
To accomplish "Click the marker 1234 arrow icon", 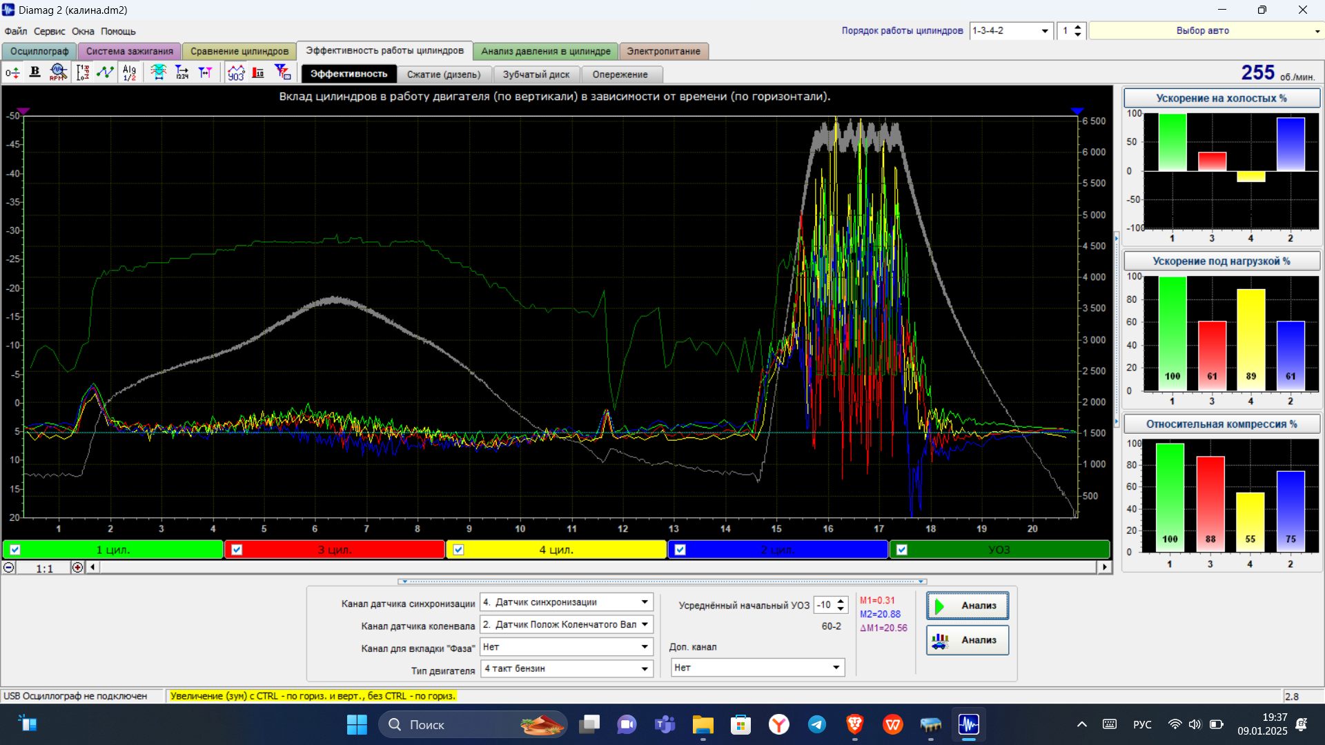I will coord(182,72).
